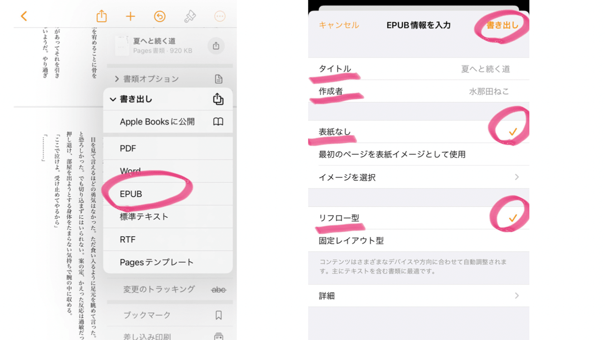Select 固定レイアウト型 layout option
This screenshot has height=340, width=605.
(x=418, y=240)
